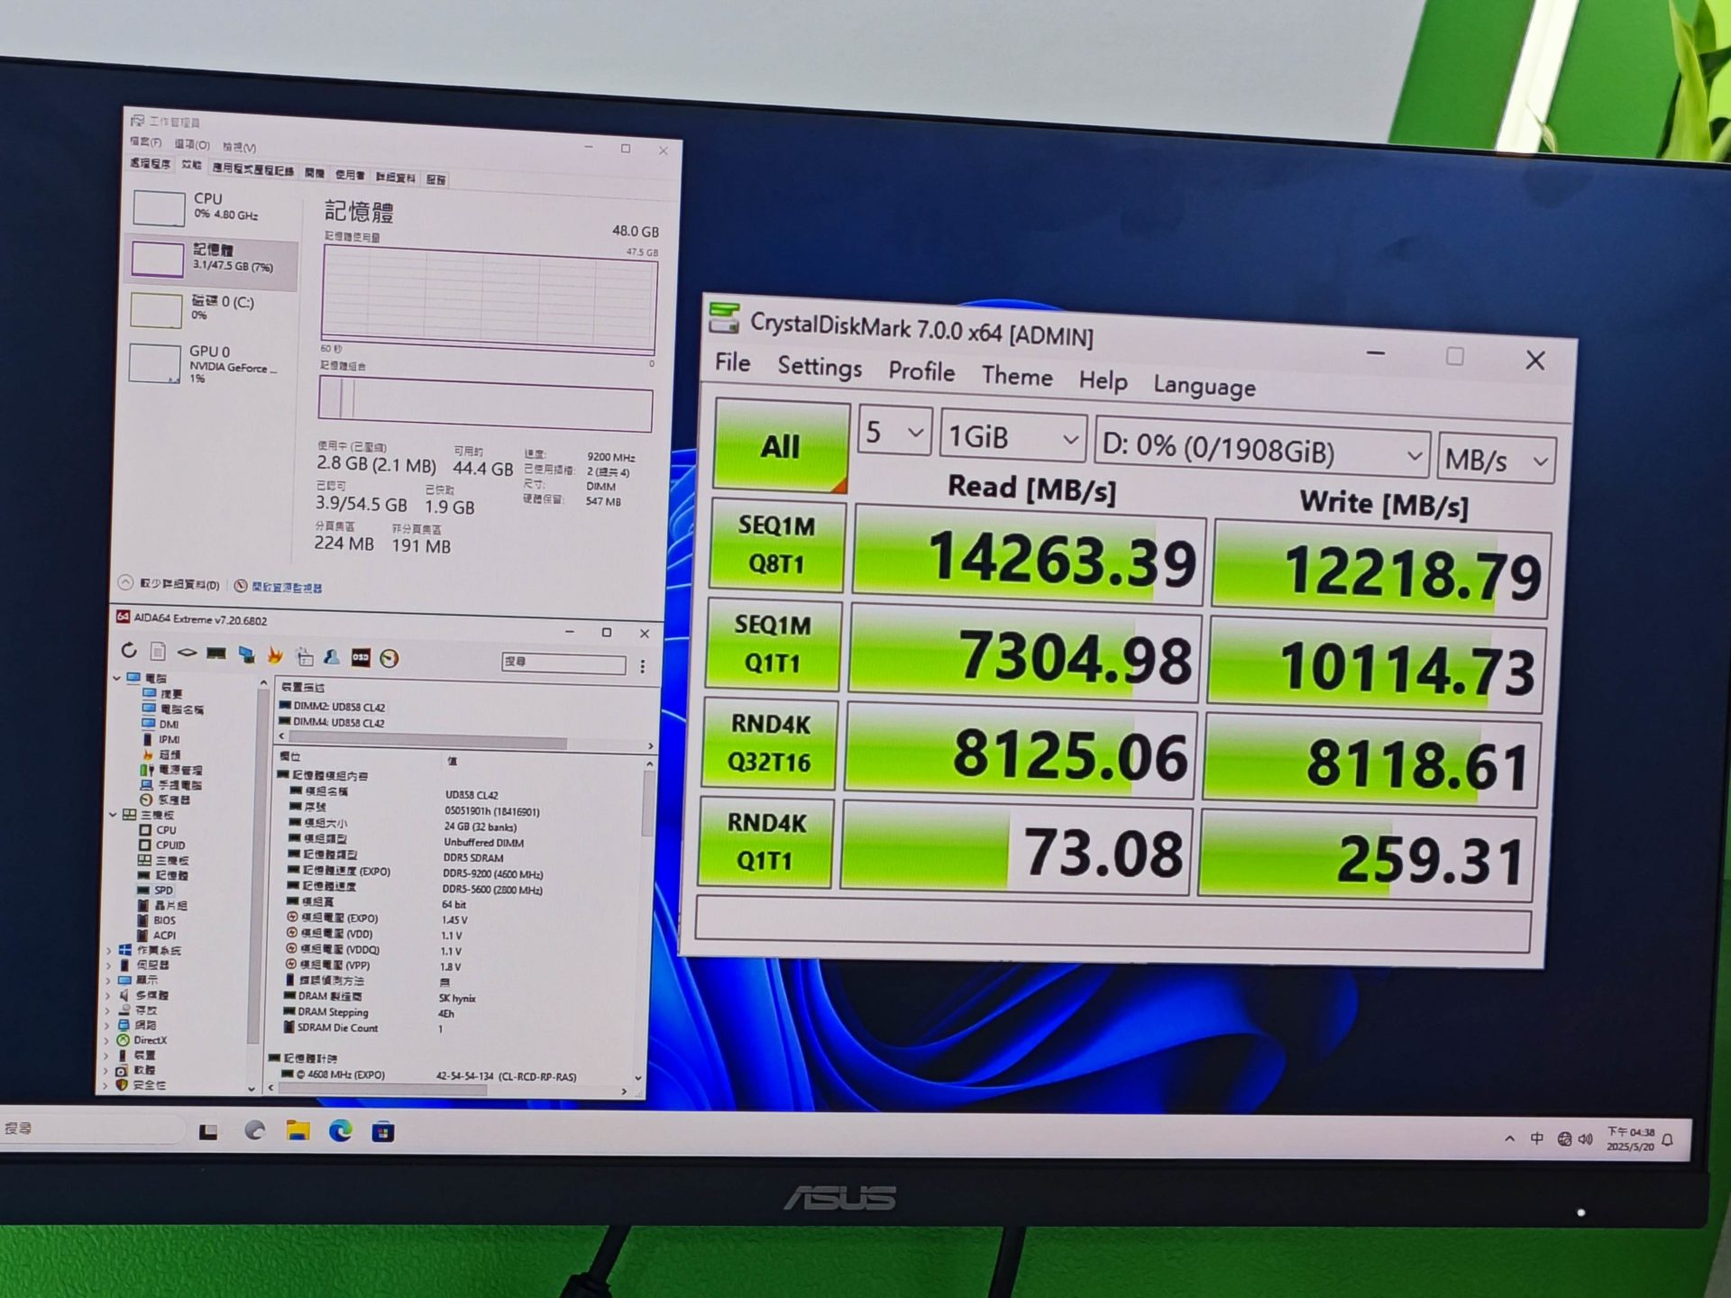Open the D: drive selection dropdown

(x=1260, y=448)
